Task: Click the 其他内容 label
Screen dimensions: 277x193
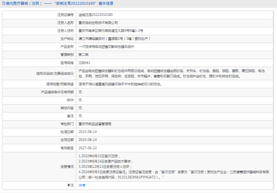Action: click(67, 108)
